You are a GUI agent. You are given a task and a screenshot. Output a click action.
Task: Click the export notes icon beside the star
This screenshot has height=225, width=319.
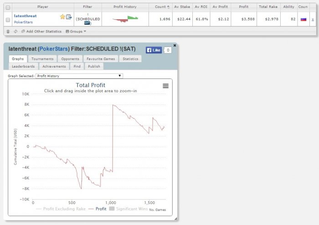point(69,17)
